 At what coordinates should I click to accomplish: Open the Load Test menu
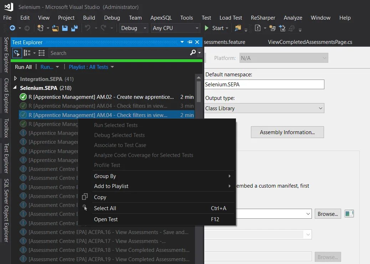click(231, 18)
